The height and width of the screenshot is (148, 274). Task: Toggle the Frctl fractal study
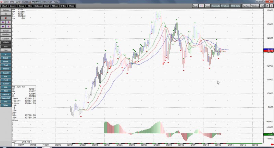[6, 80]
